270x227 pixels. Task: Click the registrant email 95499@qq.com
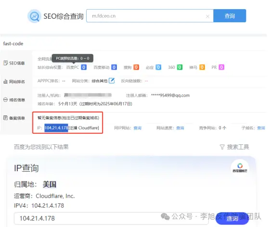[x=170, y=96]
